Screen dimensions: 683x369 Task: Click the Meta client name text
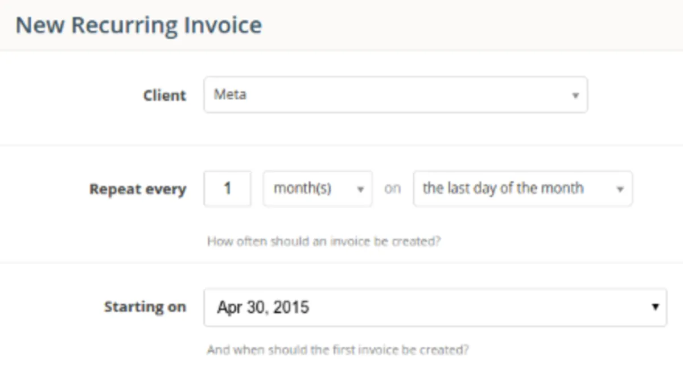point(230,94)
